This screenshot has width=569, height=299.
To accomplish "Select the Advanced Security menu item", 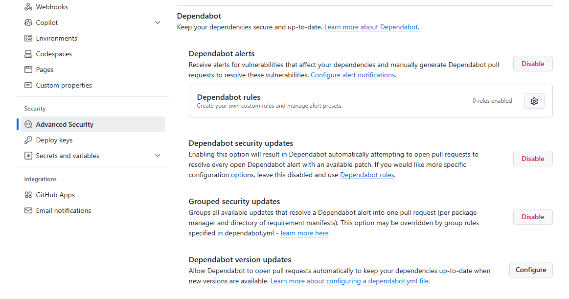I will (x=65, y=124).
